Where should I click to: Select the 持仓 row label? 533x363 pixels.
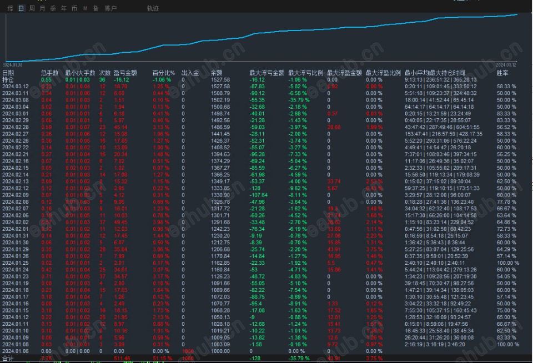pyautogui.click(x=8, y=79)
